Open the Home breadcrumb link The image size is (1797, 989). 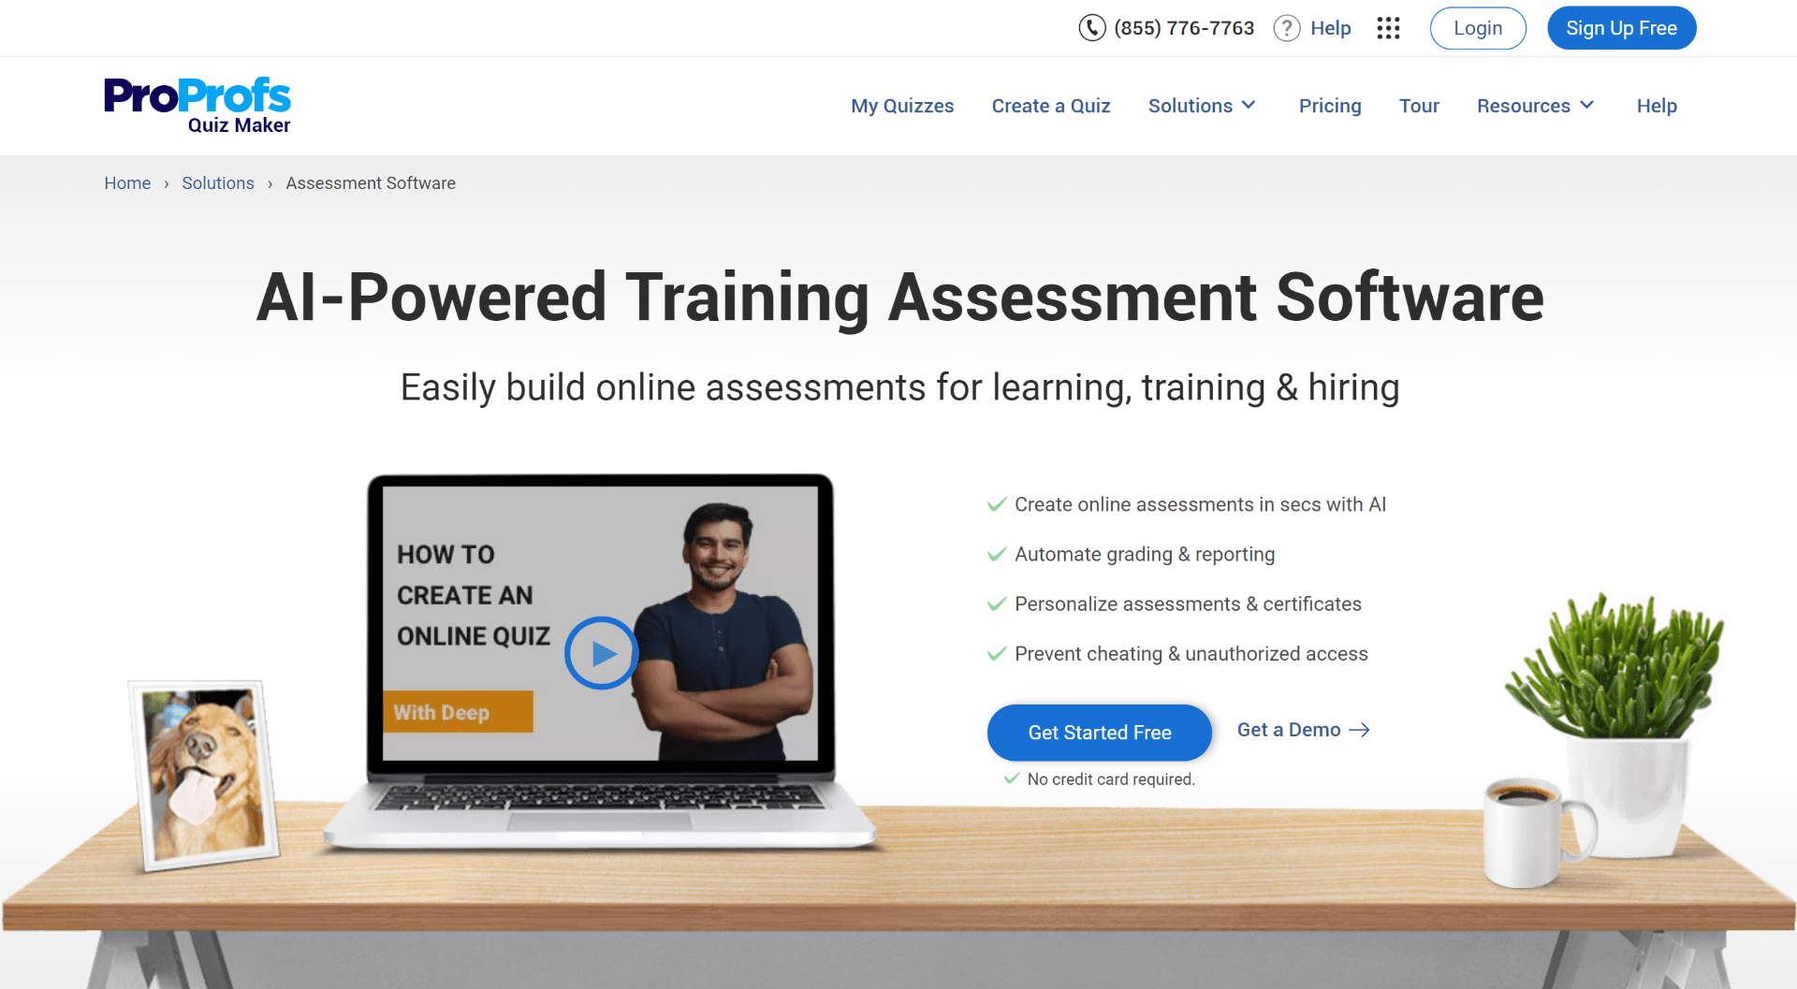coord(127,182)
